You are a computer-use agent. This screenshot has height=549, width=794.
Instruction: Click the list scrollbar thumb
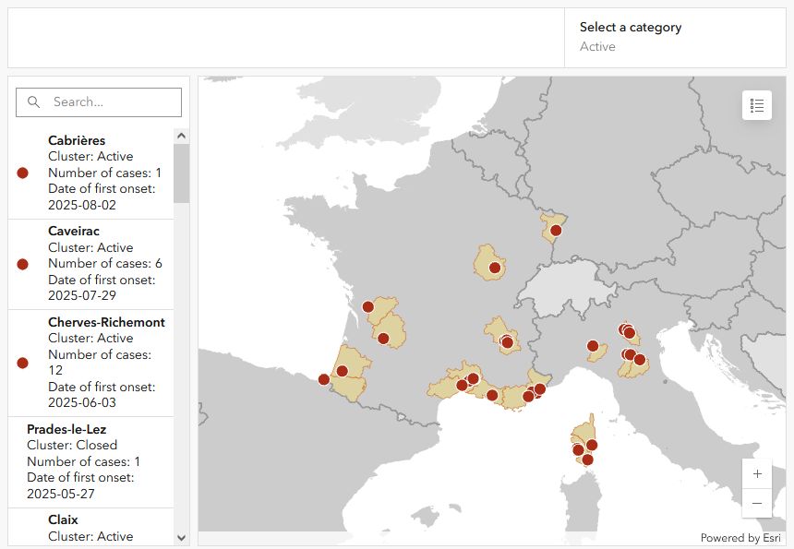pyautogui.click(x=181, y=172)
